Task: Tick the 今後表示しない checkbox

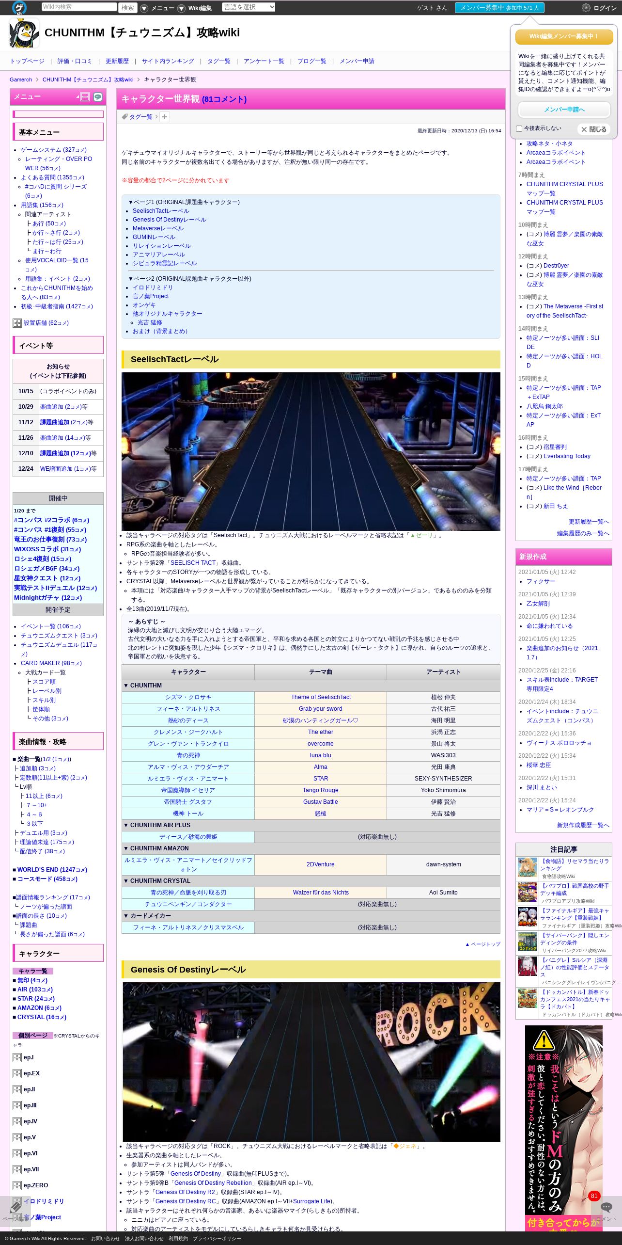Action: pos(519,129)
